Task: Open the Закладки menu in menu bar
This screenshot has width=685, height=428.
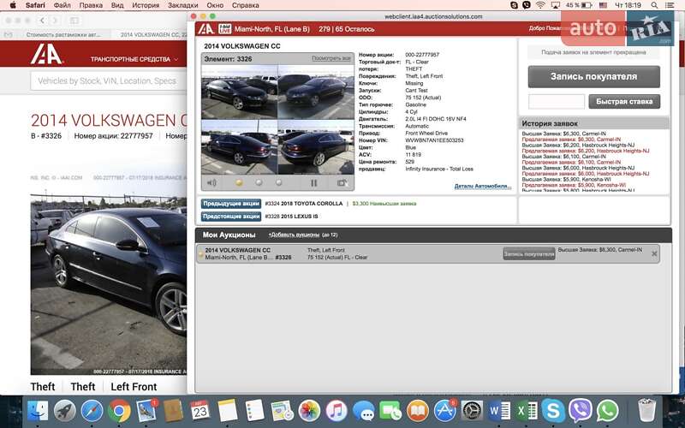Action: click(x=182, y=5)
